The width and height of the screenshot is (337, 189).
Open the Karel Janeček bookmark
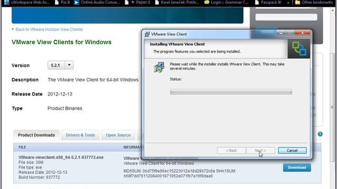pos(177,2)
